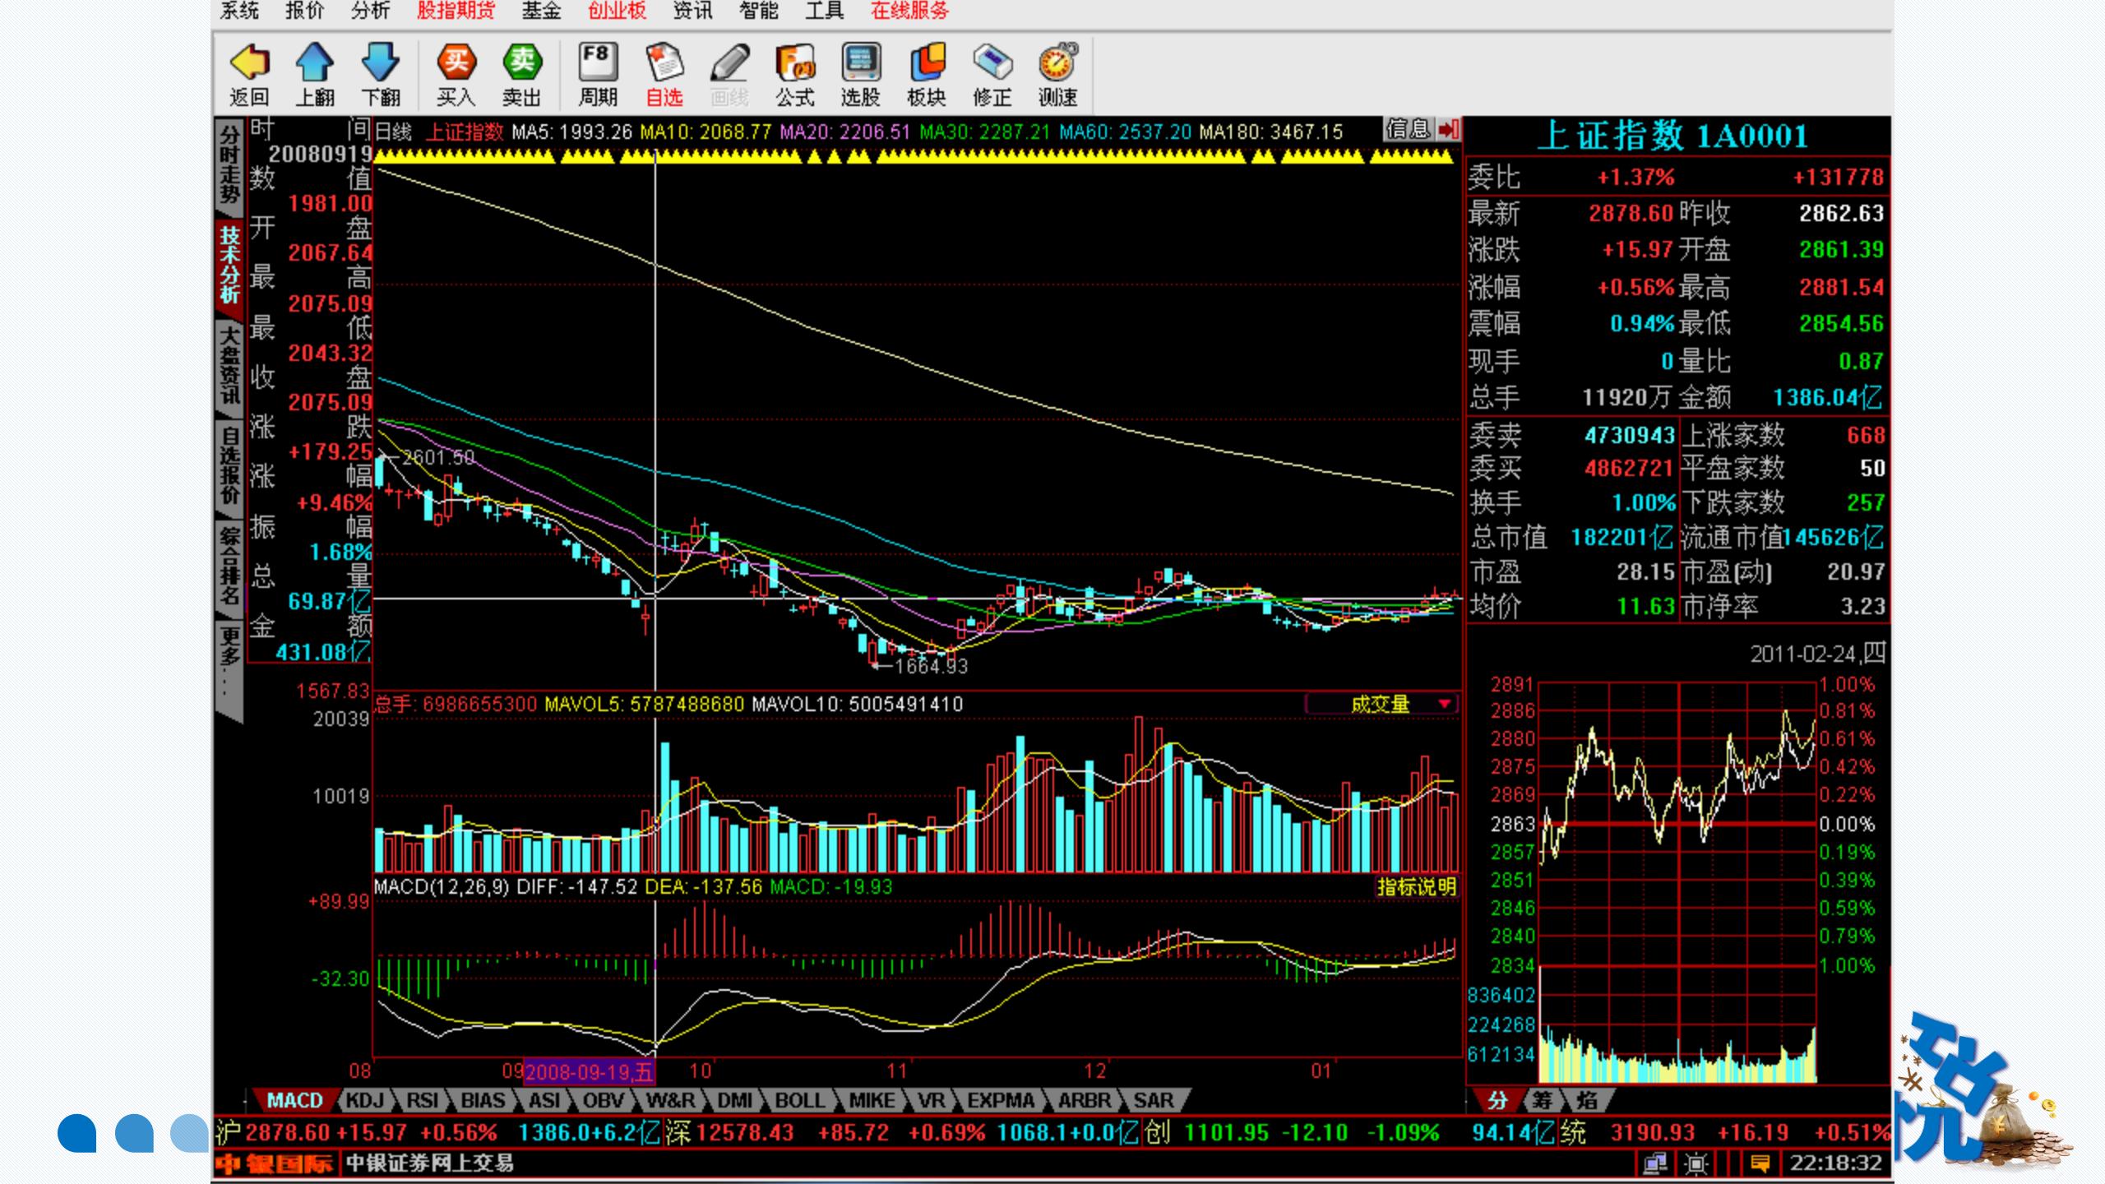2105x1184 pixels.
Task: Select the BOLL indicator tab
Action: point(798,1100)
